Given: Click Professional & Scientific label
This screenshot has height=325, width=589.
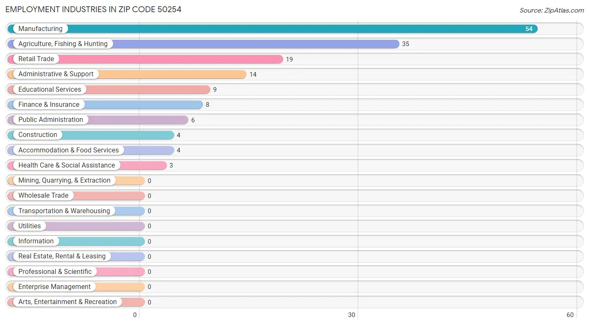Looking at the screenshot, I should 55,271.
